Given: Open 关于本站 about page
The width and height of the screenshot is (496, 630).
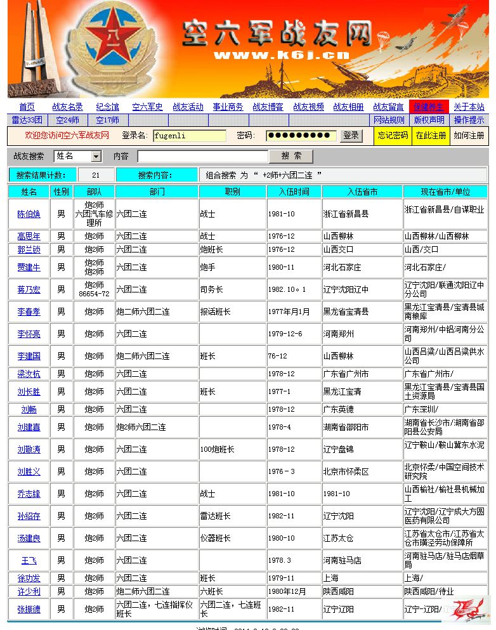Looking at the screenshot, I should click(469, 107).
